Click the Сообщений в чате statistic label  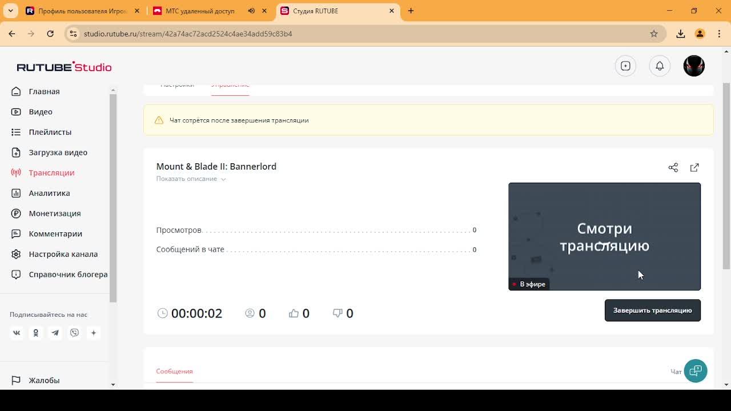[x=190, y=249]
